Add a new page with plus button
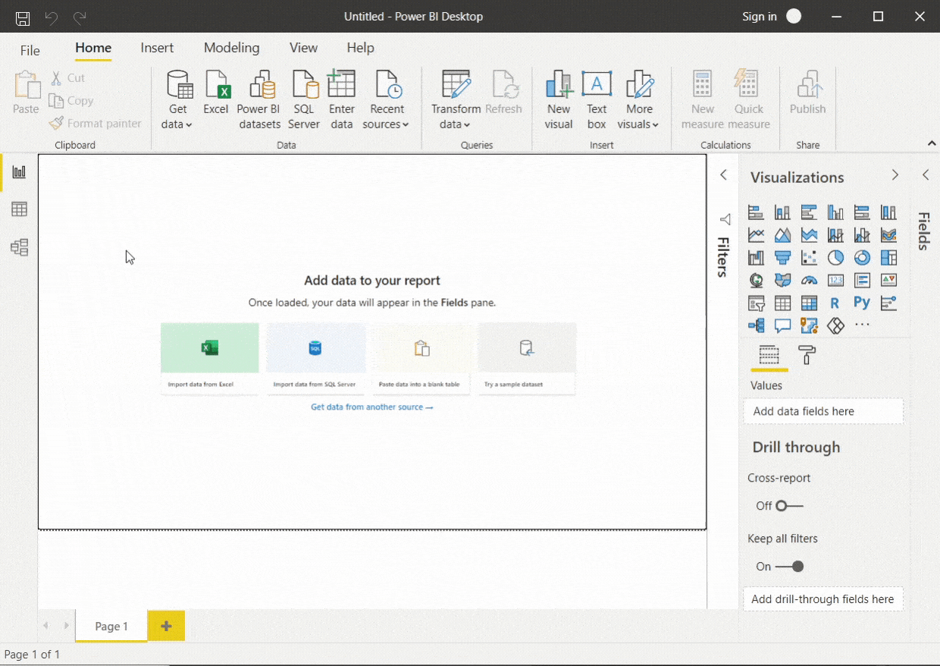940x666 pixels. (166, 626)
